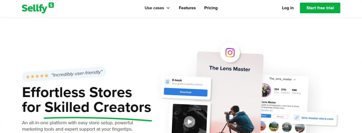The height and width of the screenshot is (133, 362).
Task: Click the Start free trial button
Action: 320,8
